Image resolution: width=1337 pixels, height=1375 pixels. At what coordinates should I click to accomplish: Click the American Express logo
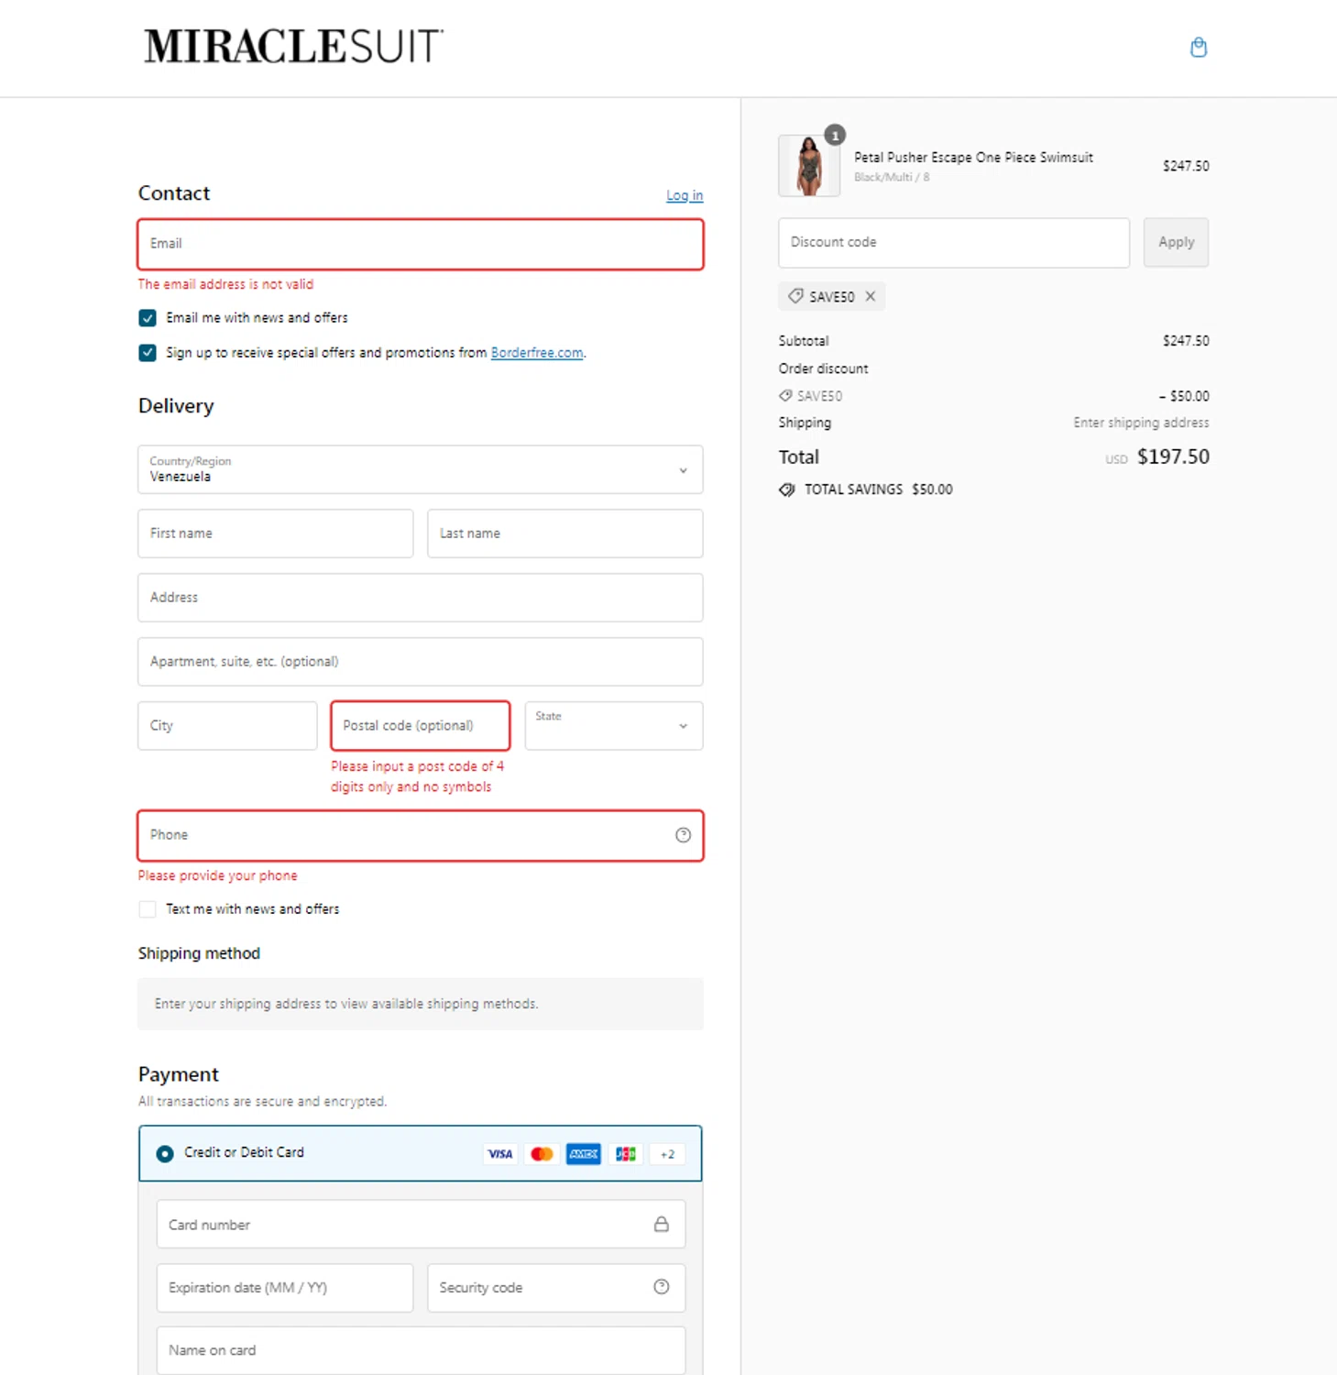(583, 1154)
